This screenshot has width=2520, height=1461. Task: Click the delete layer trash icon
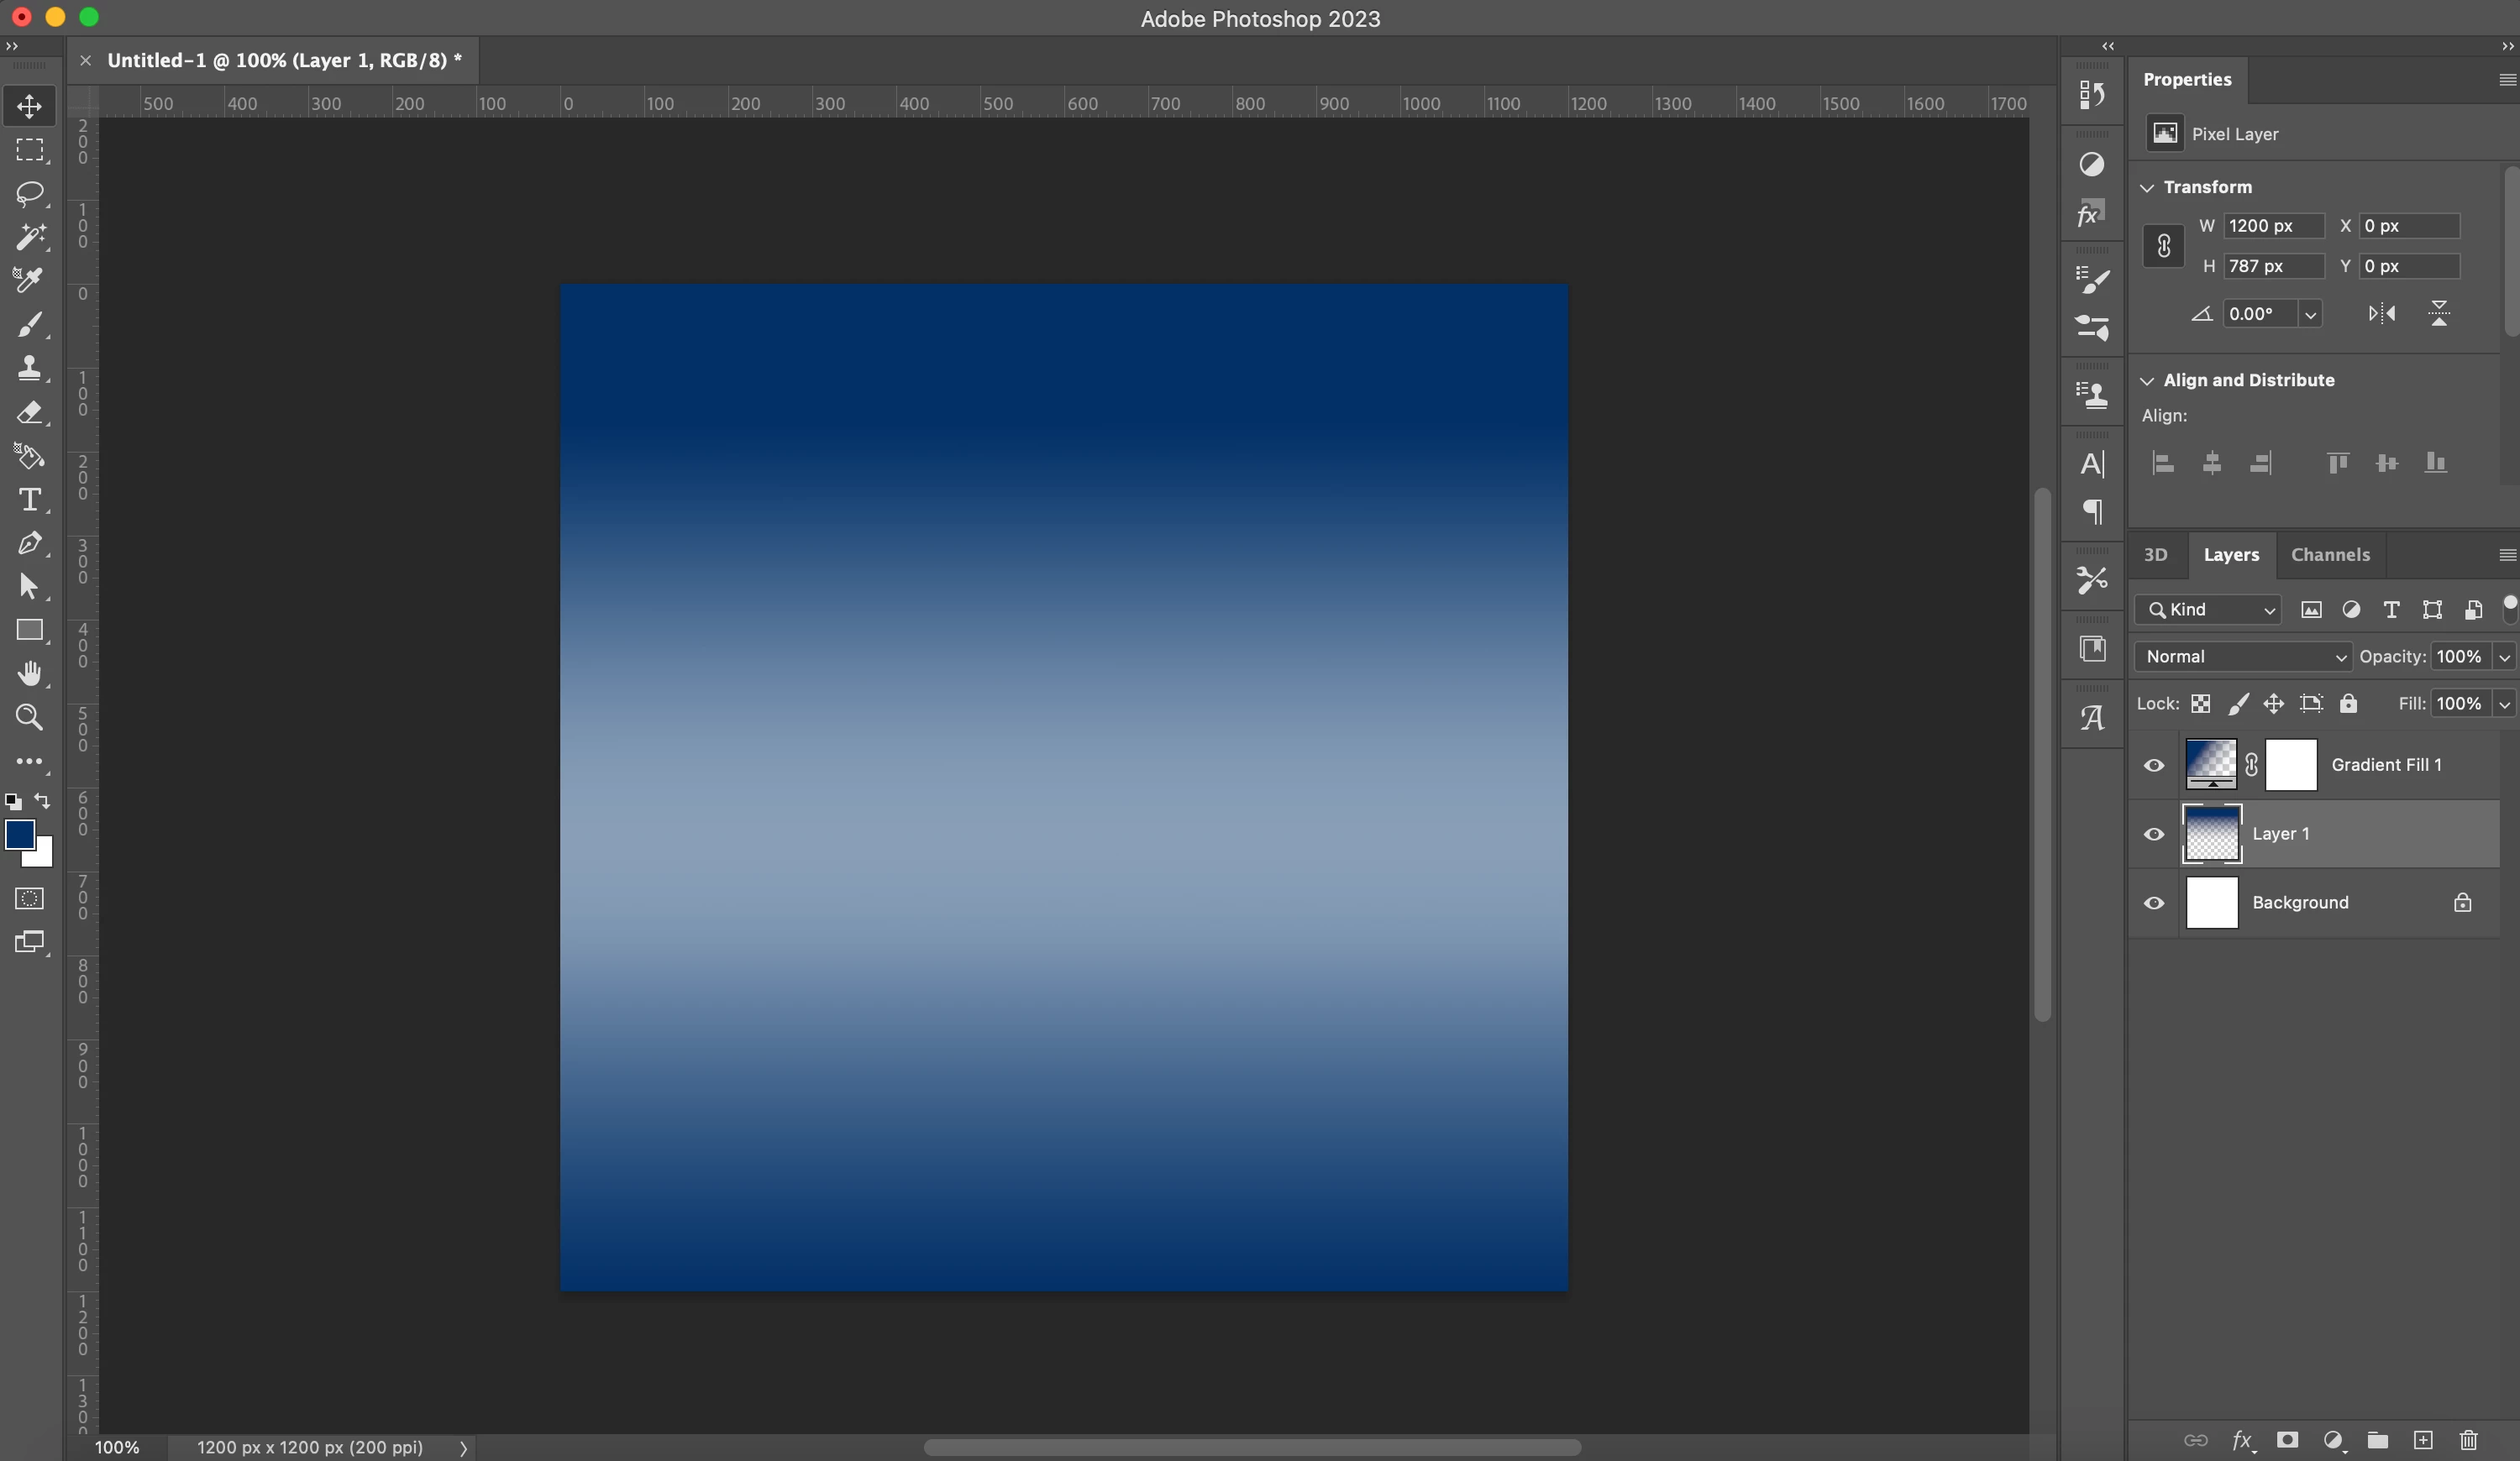pyautogui.click(x=2468, y=1440)
